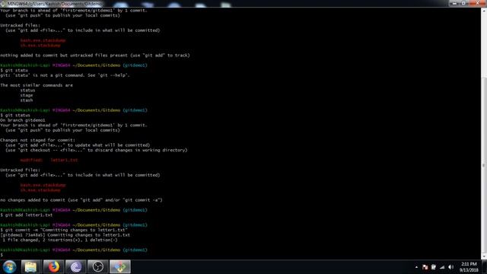Click the active Git Bash taskbar icon

[120, 267]
